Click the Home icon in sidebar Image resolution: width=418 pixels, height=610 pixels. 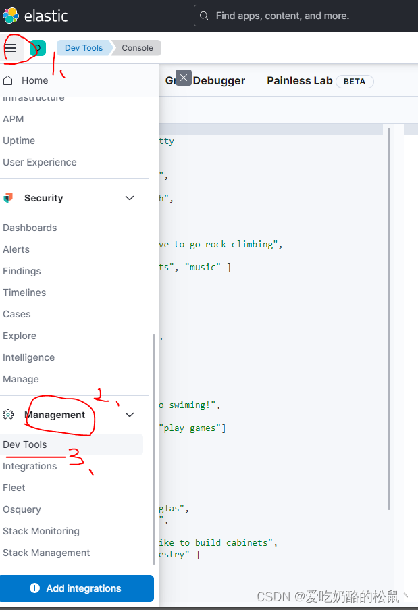[8, 80]
